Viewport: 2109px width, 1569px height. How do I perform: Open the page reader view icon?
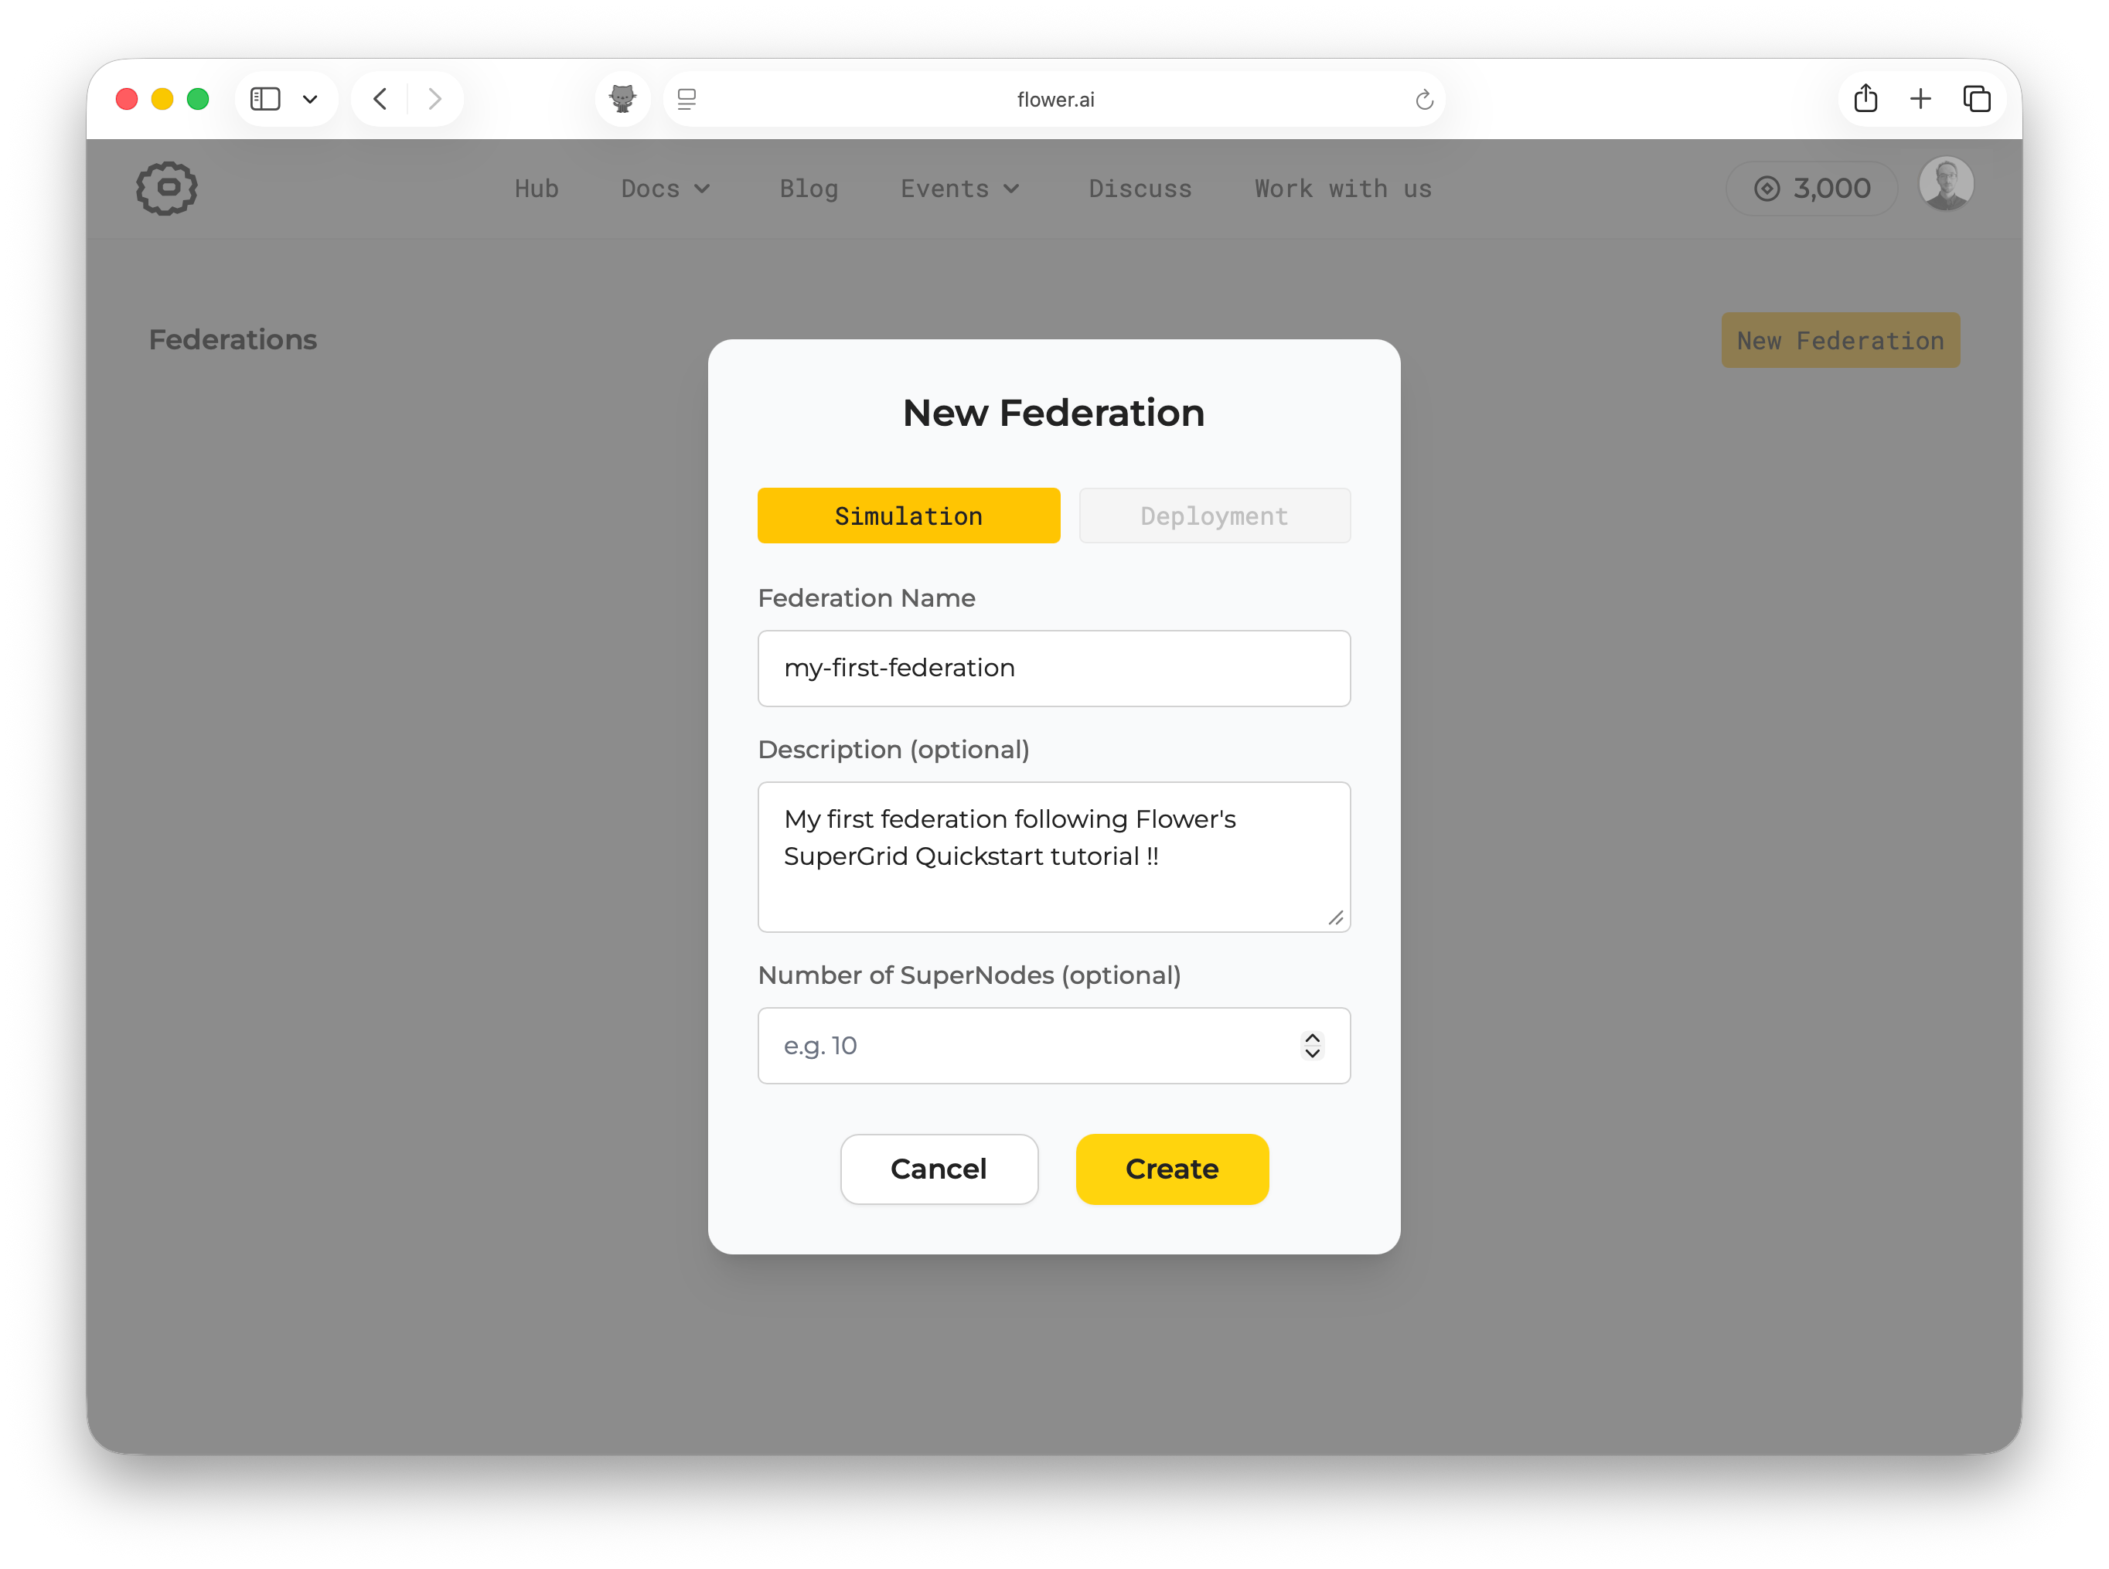point(686,99)
